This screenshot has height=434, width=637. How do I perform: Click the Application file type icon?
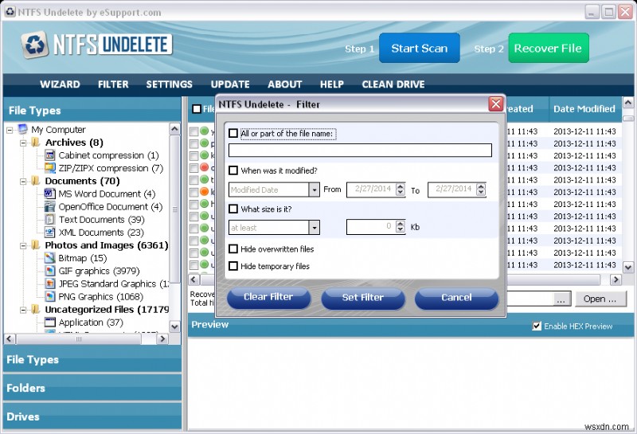point(50,323)
